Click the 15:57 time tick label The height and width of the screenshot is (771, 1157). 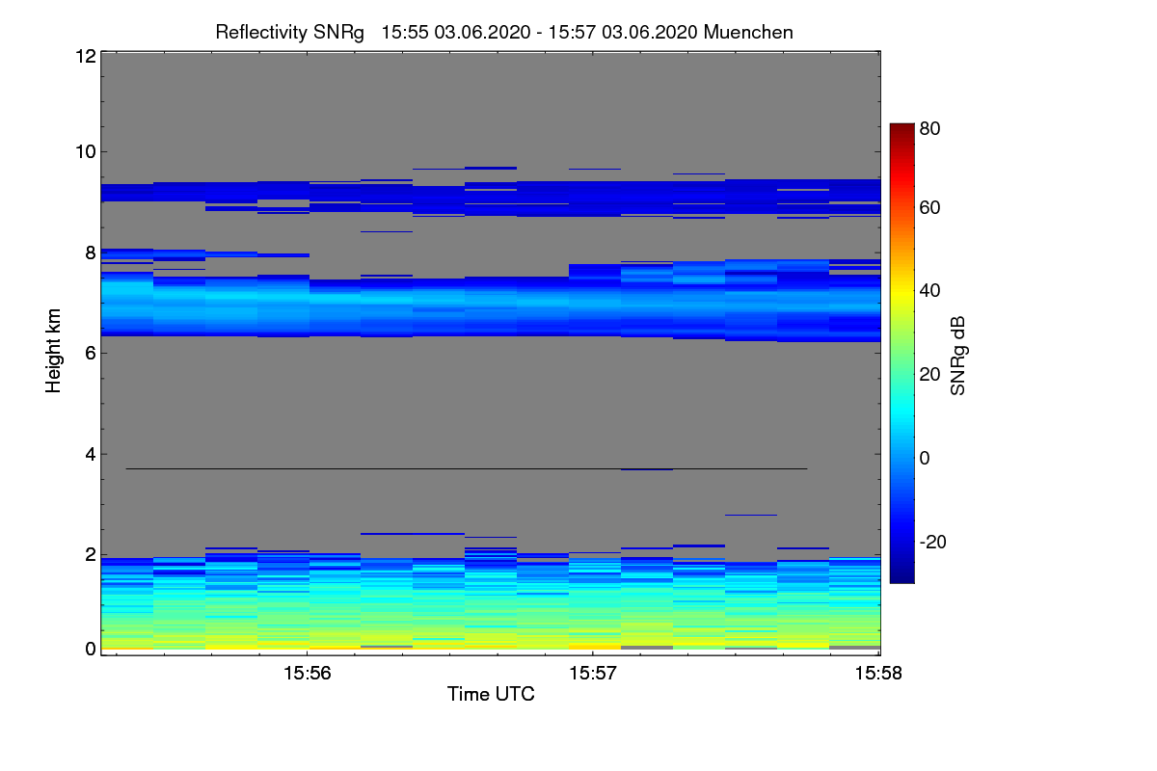point(592,673)
